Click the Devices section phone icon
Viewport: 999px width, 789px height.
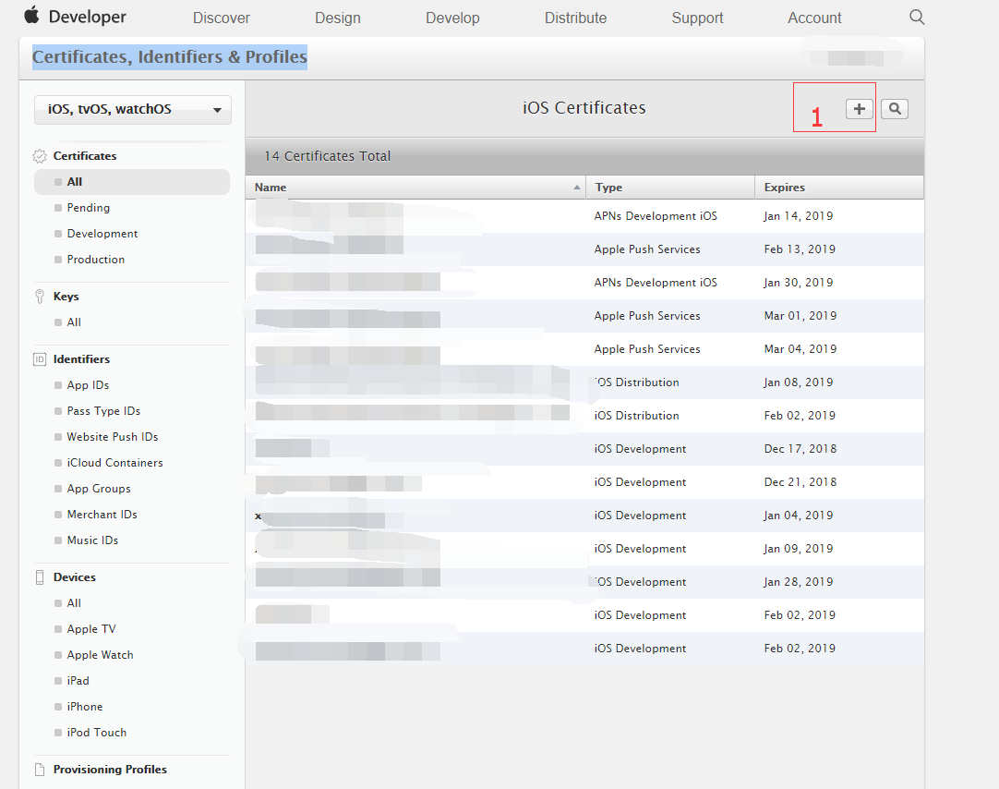40,577
